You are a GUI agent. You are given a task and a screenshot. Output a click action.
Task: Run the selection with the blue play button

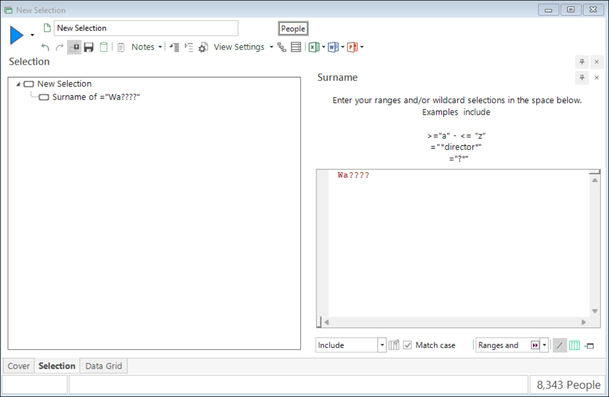click(16, 35)
